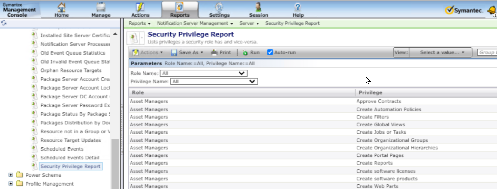The image size is (497, 191).
Task: Open the Session user icon
Action: (x=258, y=7)
